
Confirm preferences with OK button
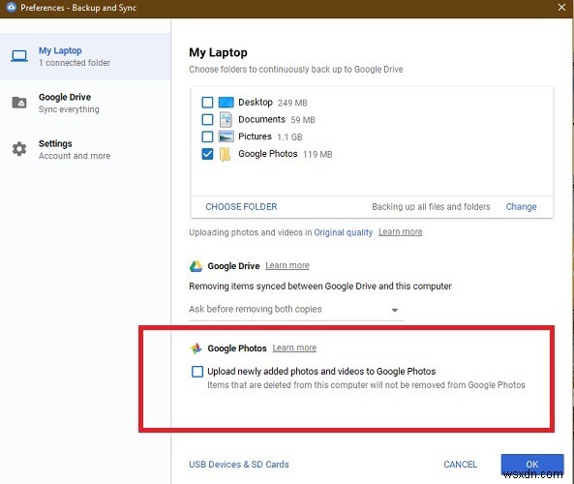coord(532,465)
